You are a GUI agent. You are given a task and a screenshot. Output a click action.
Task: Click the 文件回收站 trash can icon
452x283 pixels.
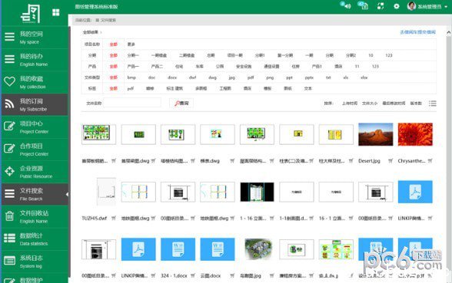9,216
